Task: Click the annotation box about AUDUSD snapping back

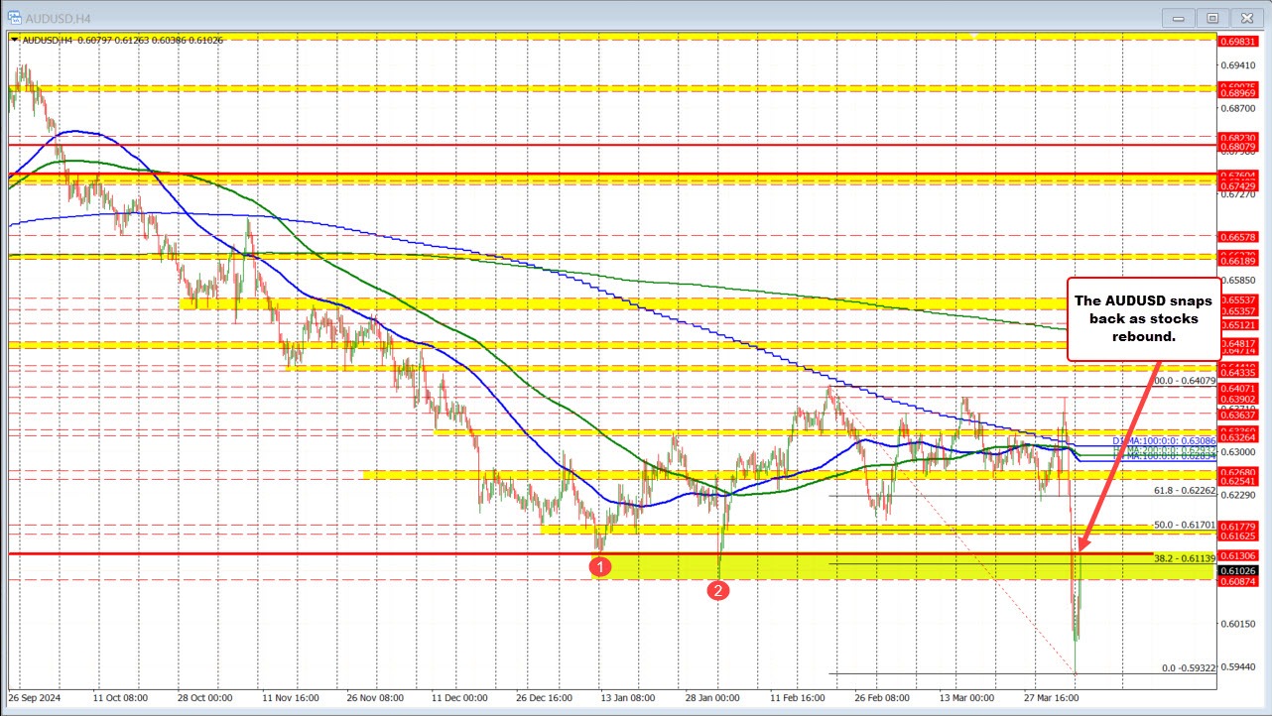Action: [1141, 318]
